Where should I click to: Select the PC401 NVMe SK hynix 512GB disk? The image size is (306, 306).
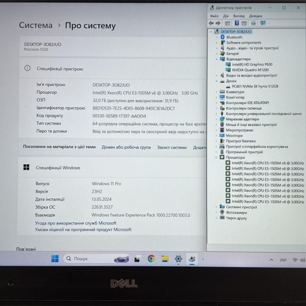(x=255, y=86)
